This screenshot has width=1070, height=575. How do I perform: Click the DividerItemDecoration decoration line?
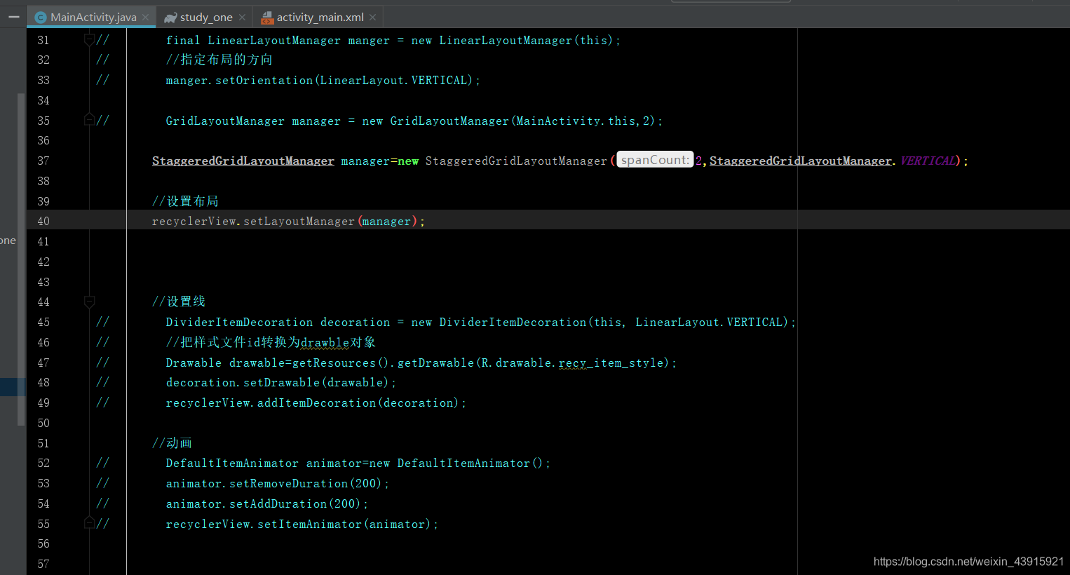coord(480,322)
